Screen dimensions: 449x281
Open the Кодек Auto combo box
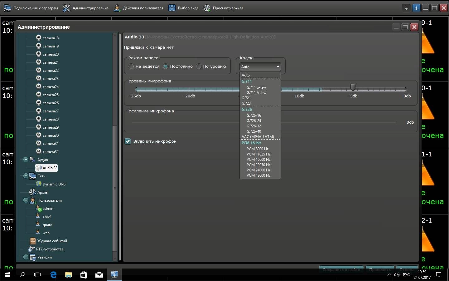260,67
